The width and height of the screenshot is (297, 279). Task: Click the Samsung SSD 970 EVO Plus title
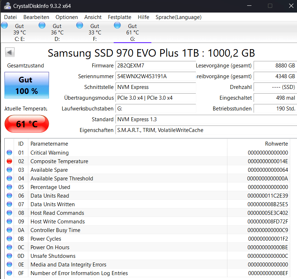click(x=151, y=53)
